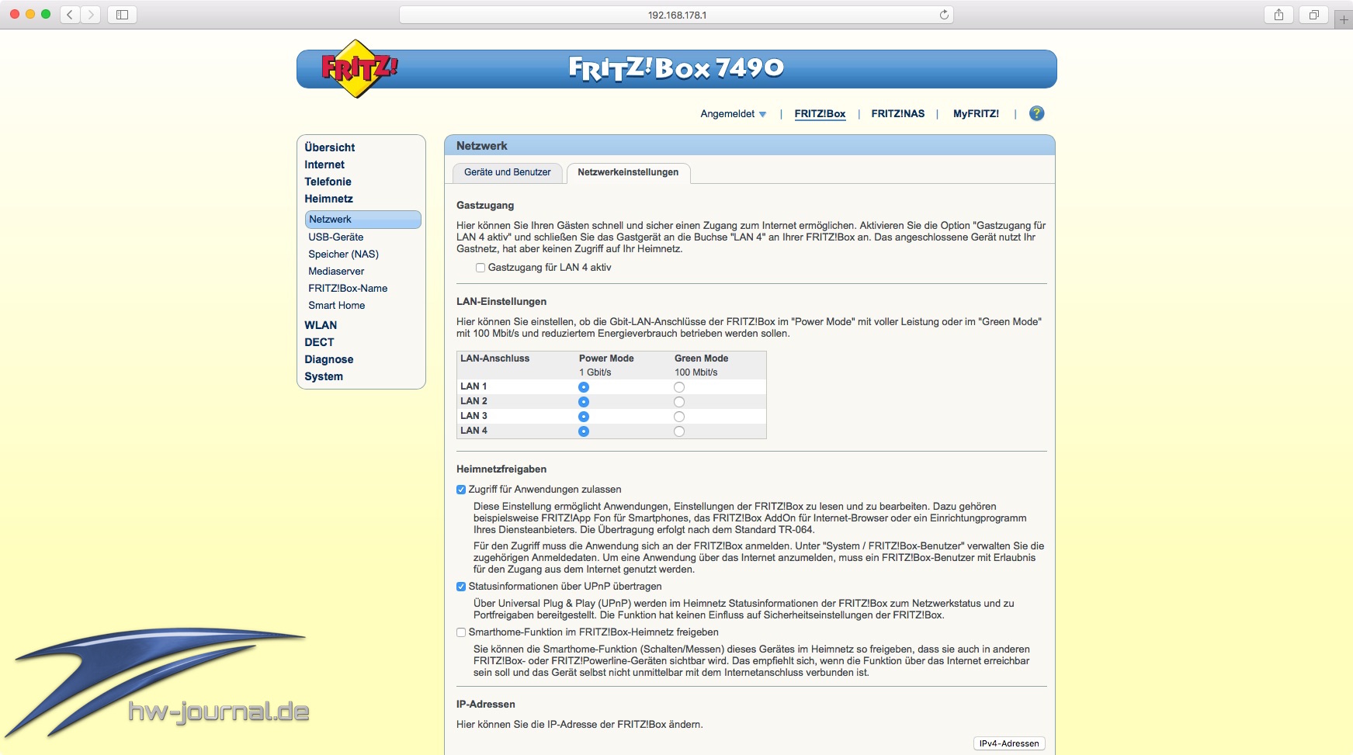Open Smart Home in the sidebar
Image resolution: width=1353 pixels, height=755 pixels.
pos(337,306)
